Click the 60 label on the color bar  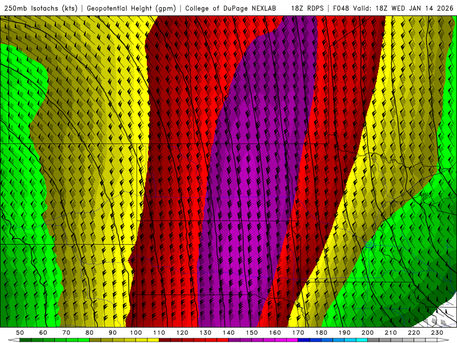click(x=43, y=333)
